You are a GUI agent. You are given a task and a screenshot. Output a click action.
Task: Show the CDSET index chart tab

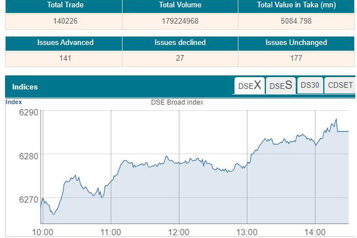click(340, 85)
